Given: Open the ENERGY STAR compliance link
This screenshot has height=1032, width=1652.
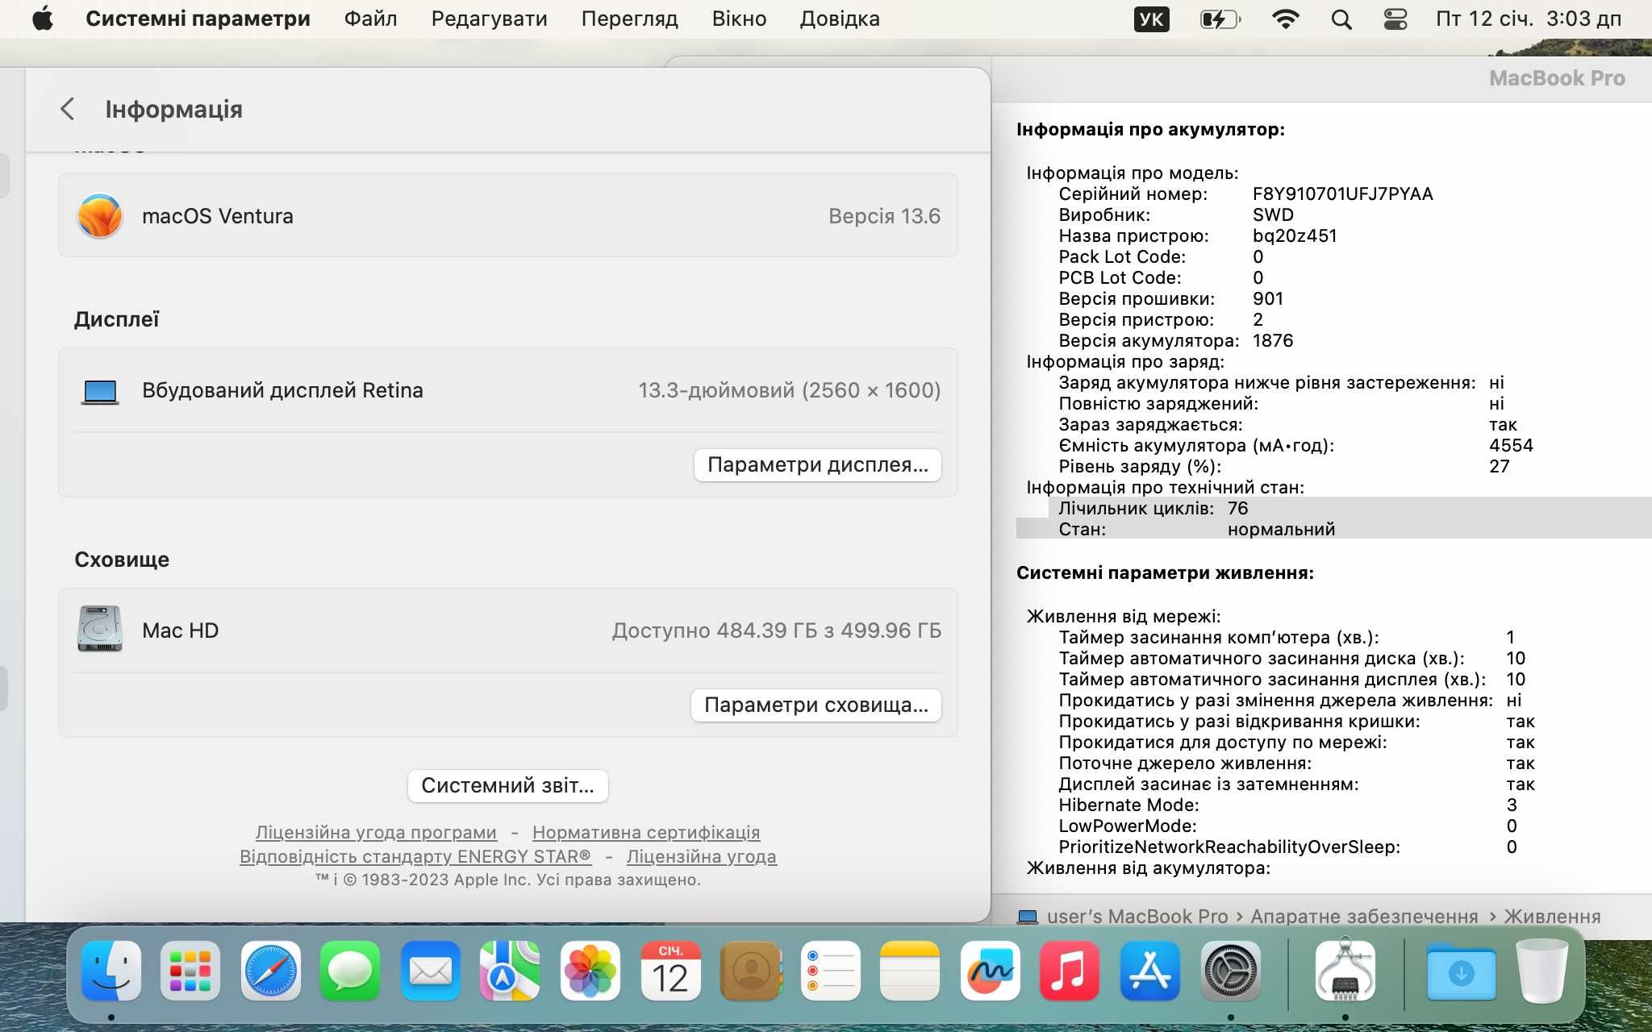Looking at the screenshot, I should tap(415, 856).
